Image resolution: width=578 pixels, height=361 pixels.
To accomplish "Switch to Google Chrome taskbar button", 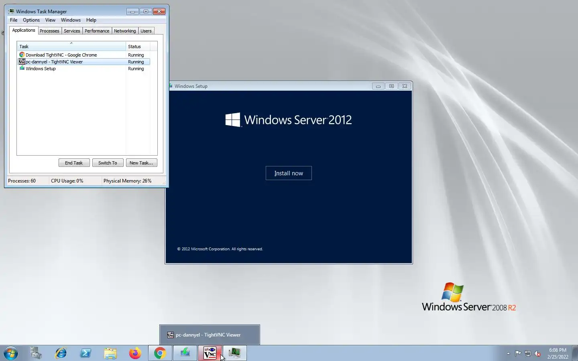I will coord(160,353).
